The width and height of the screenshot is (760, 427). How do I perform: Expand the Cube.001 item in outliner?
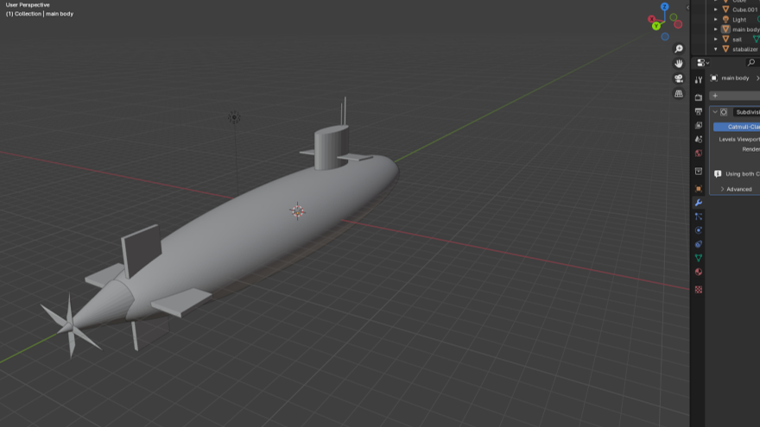[x=715, y=9]
